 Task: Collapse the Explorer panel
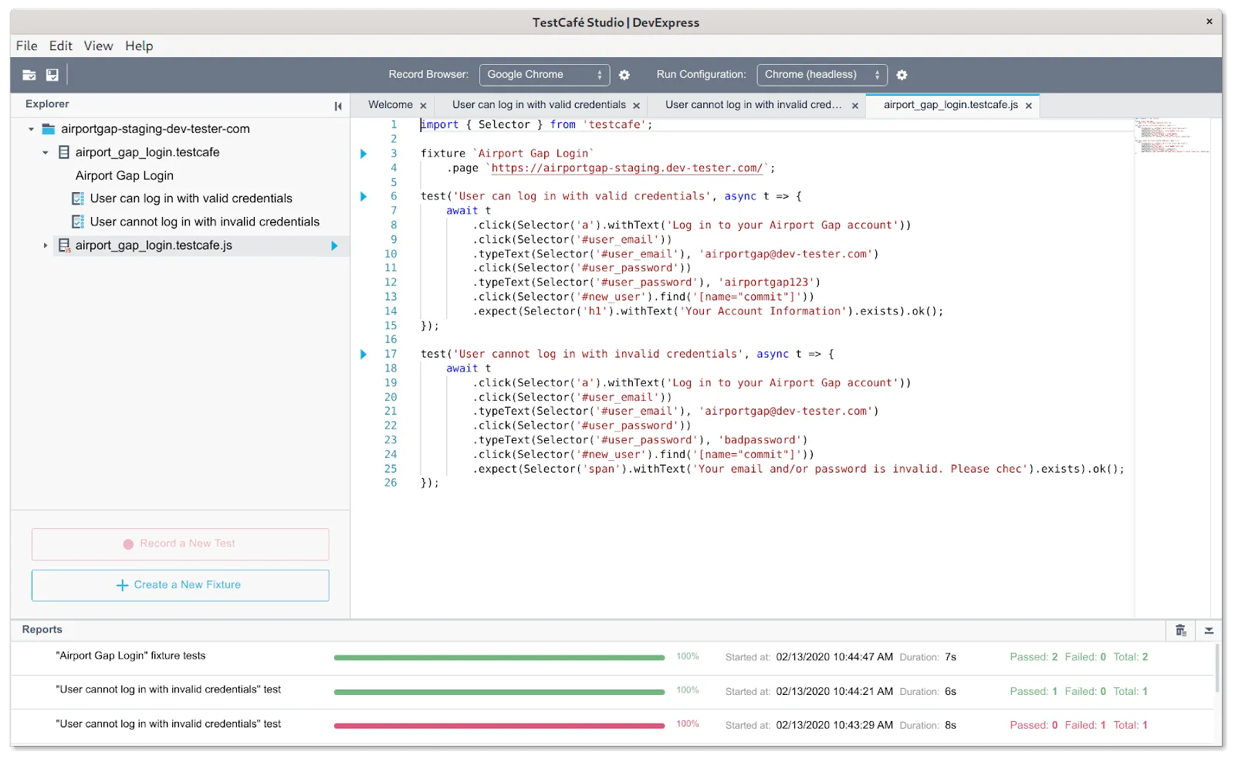point(338,106)
